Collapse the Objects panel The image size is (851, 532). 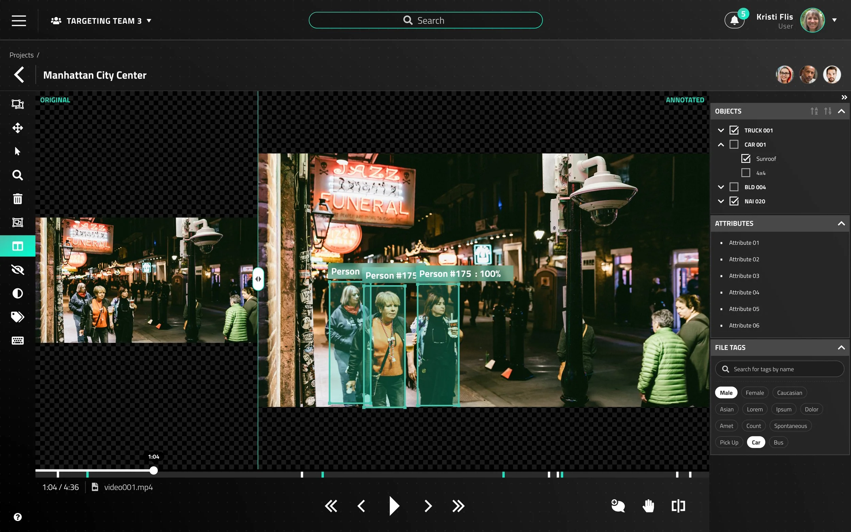click(841, 111)
